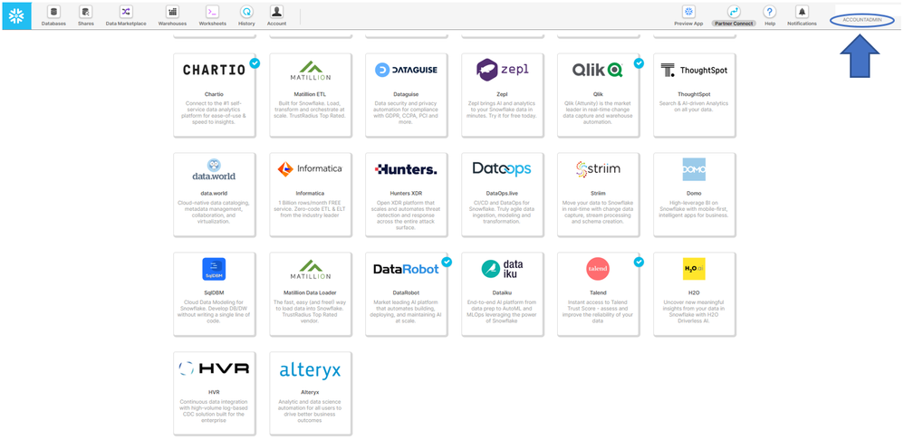Open the Shares icon

(x=86, y=12)
